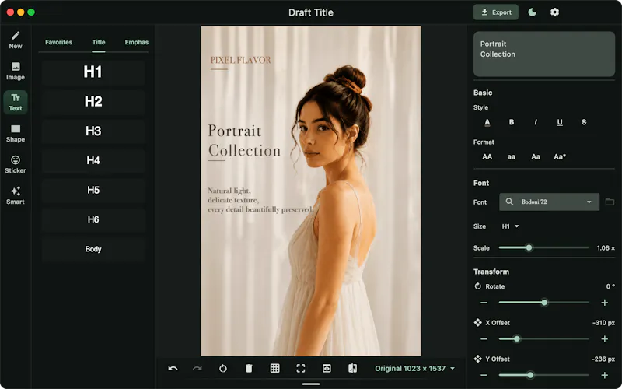Screen dimensions: 622x389
Task: Decrease rotation with minus button
Action: point(484,303)
